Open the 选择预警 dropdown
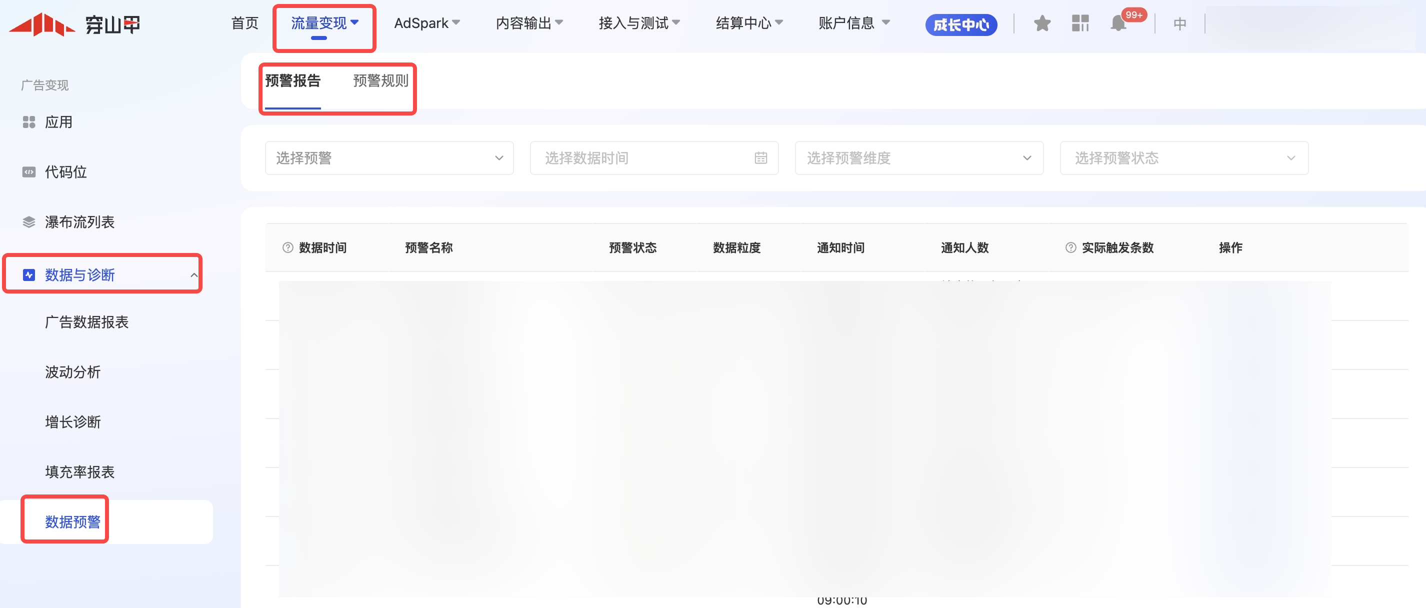 pos(388,158)
